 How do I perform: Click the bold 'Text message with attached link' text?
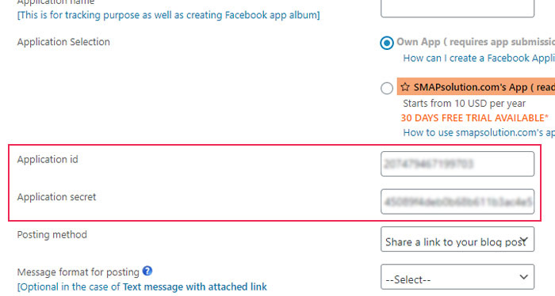tap(195, 287)
